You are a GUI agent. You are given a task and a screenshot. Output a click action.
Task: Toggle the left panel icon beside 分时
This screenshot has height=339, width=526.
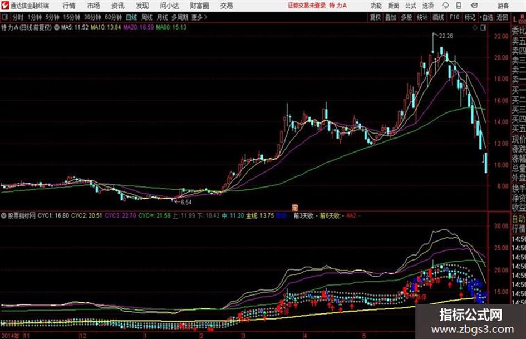click(x=5, y=17)
